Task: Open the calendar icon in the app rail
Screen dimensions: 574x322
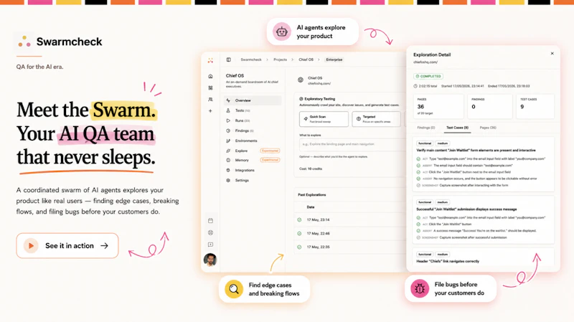Action: tap(210, 221)
